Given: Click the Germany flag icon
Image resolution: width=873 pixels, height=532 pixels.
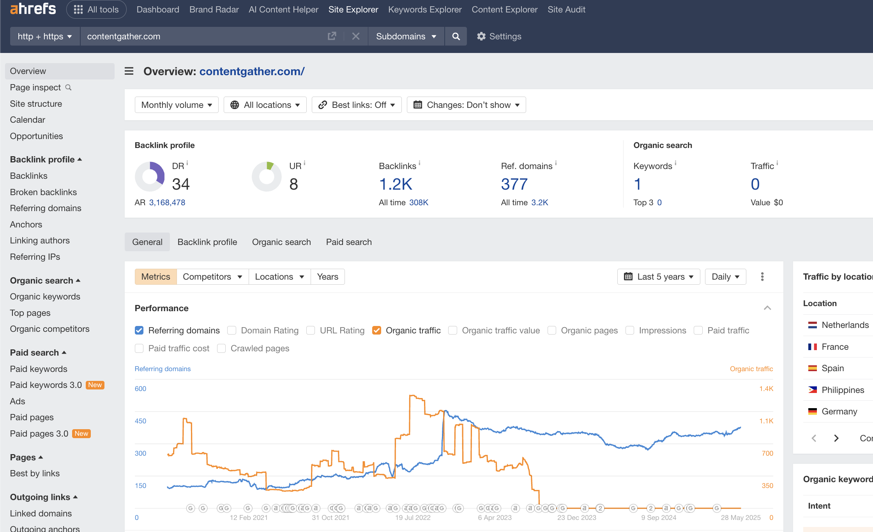Looking at the screenshot, I should tap(813, 411).
